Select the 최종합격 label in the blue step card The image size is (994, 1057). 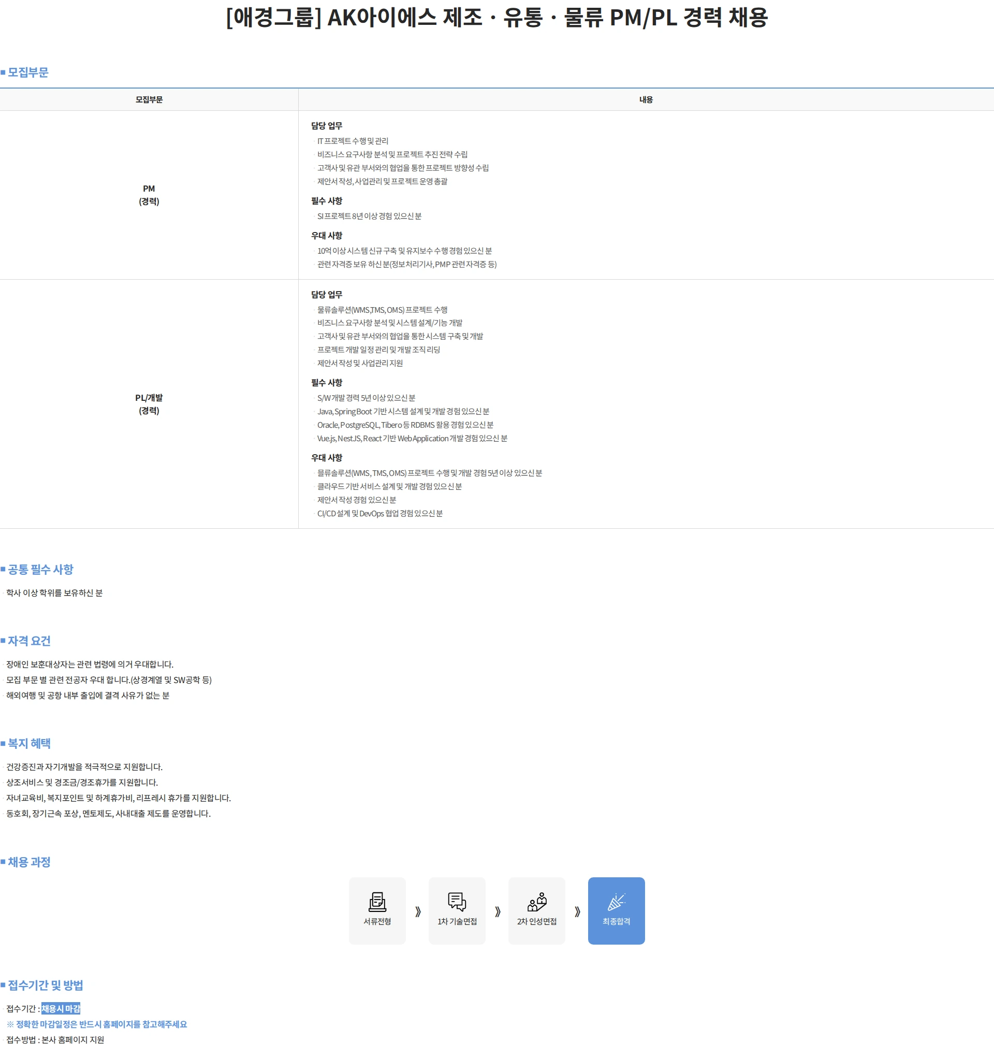click(x=616, y=921)
